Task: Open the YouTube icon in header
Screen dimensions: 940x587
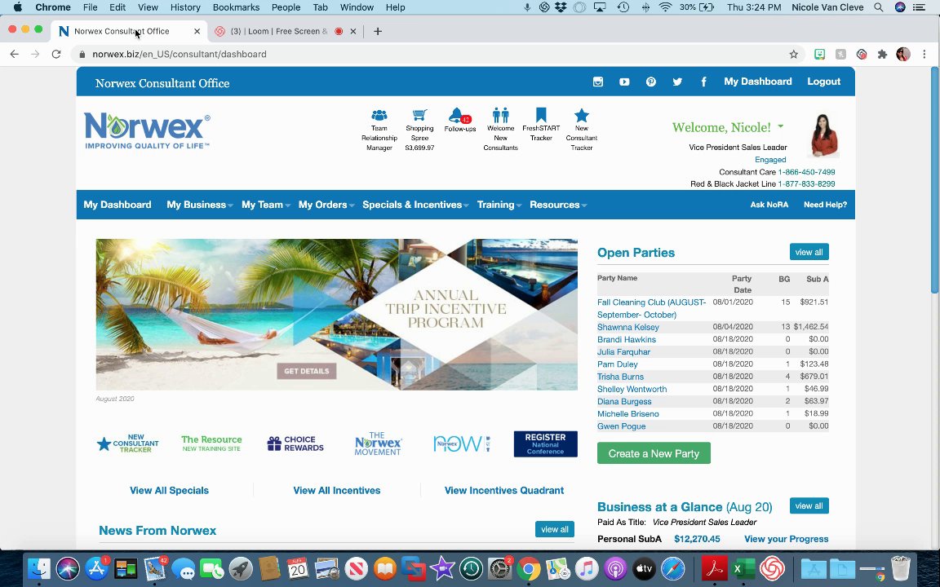Action: point(624,82)
